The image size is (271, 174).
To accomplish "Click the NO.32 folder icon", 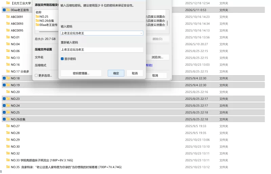I will pos(8,153).
